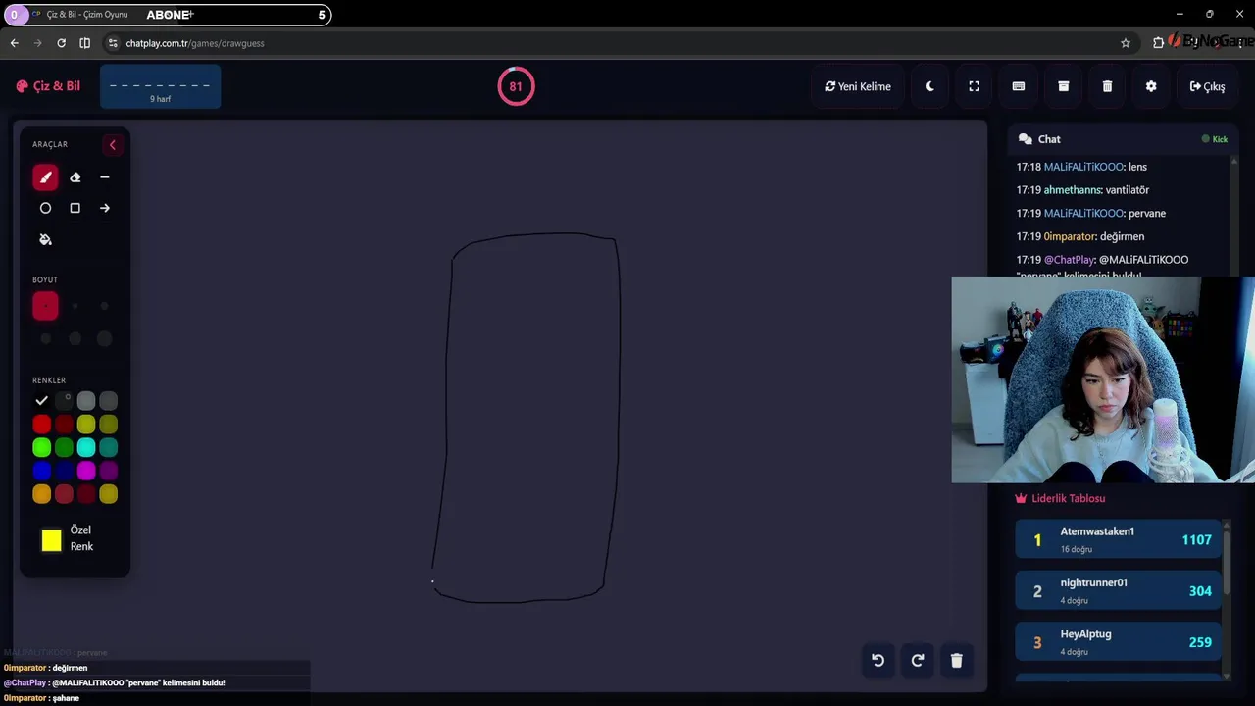Toggle dark mode with moon icon
Image resolution: width=1255 pixels, height=706 pixels.
coord(929,86)
